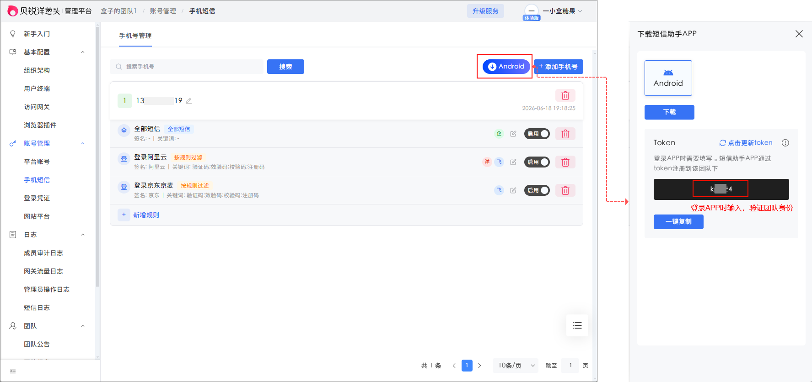Collapse the sidebar using bottom menu icon
Viewport: 812px width, 382px height.
(13, 371)
